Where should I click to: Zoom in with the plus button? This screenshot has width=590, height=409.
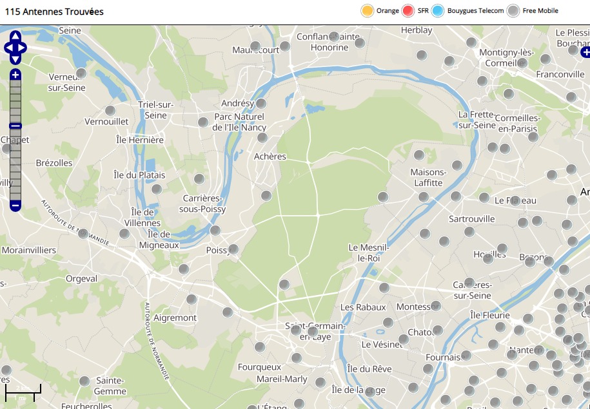point(15,75)
